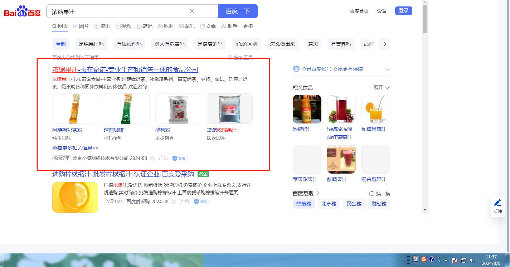Click the 袋装浓缩果汁 product thumbnail
The height and width of the screenshot is (267, 510).
(x=230, y=108)
